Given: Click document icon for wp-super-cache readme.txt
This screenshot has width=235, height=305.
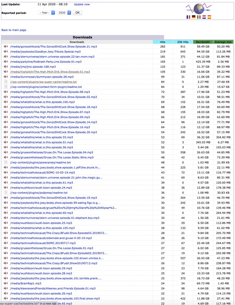Looking at the screenshot, I should pos(6,82).
